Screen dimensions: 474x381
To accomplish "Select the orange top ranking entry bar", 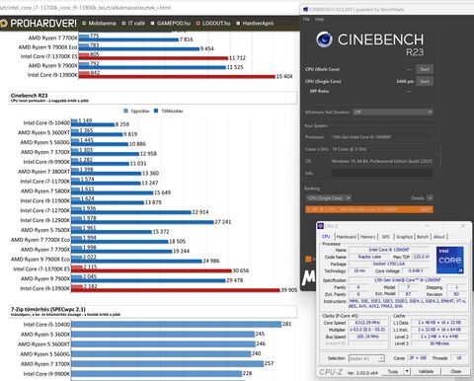I will click(369, 209).
